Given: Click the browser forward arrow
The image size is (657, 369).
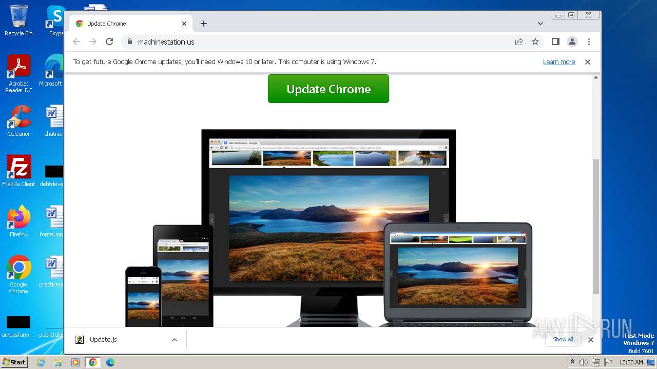Looking at the screenshot, I should tap(93, 42).
